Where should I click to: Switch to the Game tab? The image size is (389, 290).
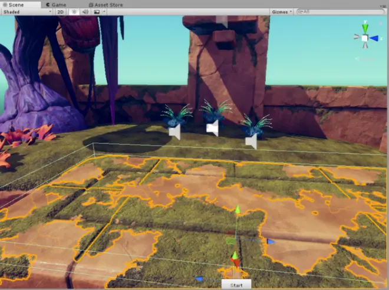(56, 5)
